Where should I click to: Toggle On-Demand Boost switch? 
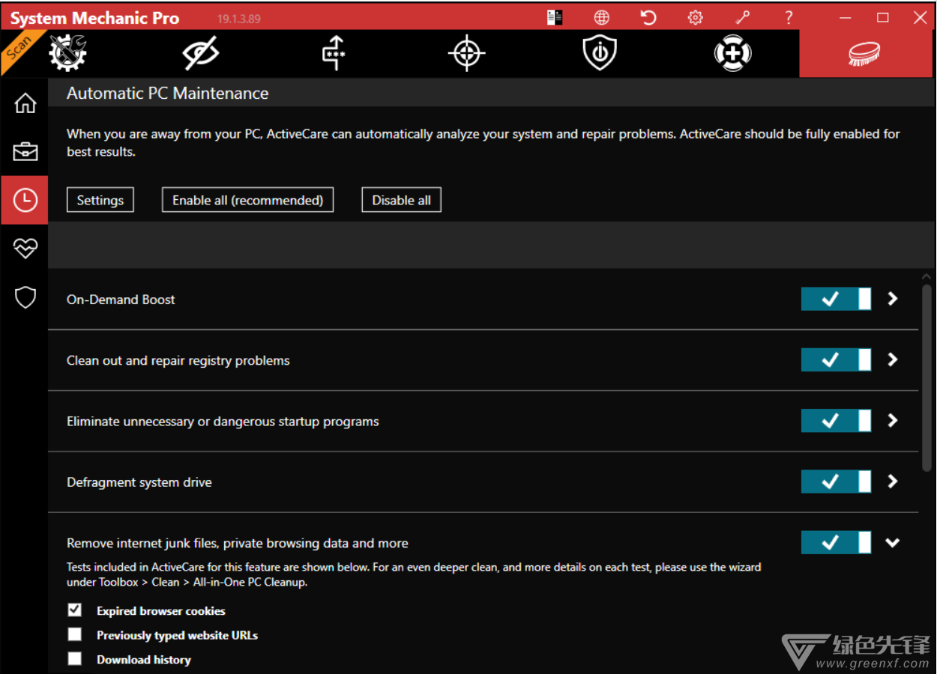pyautogui.click(x=836, y=299)
